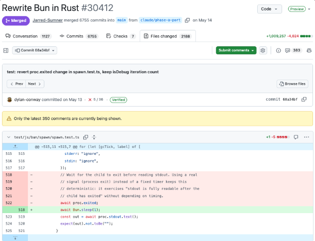This screenshot has width=315, height=241.
Task: Click 'const out = await proc.stdout.text();' line
Action: (x=99, y=217)
